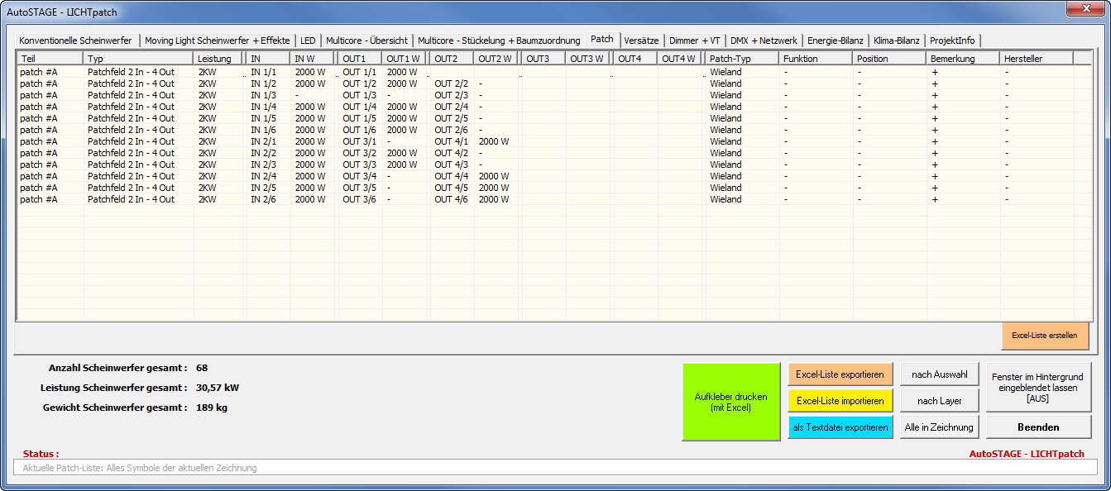The height and width of the screenshot is (491, 1111).
Task: Click the Excel-Liste erstellen button
Action: [1044, 336]
